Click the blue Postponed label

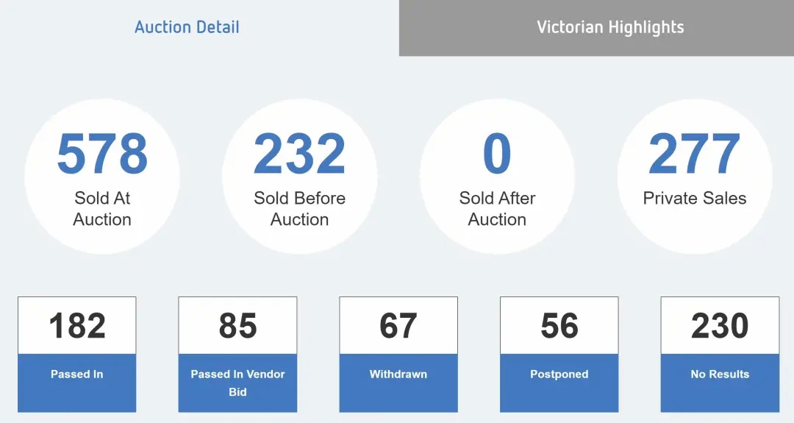tap(559, 374)
